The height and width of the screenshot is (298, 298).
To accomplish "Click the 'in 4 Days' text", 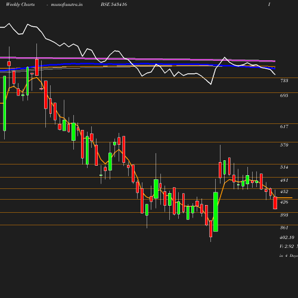I will point(288,256).
